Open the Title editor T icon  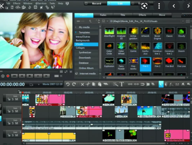click(122, 84)
